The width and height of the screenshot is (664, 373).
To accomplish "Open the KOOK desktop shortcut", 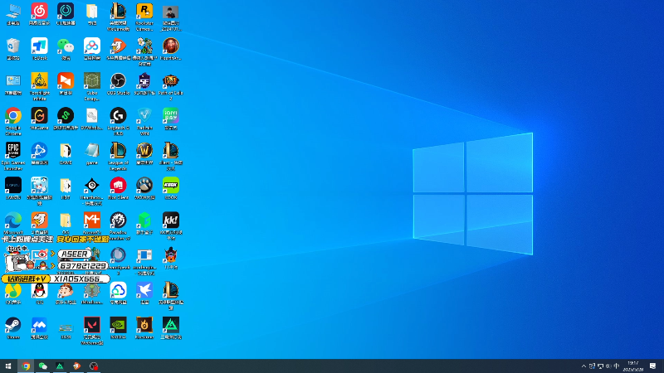I will coord(171,189).
